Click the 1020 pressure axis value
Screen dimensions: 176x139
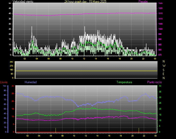point(160,8)
